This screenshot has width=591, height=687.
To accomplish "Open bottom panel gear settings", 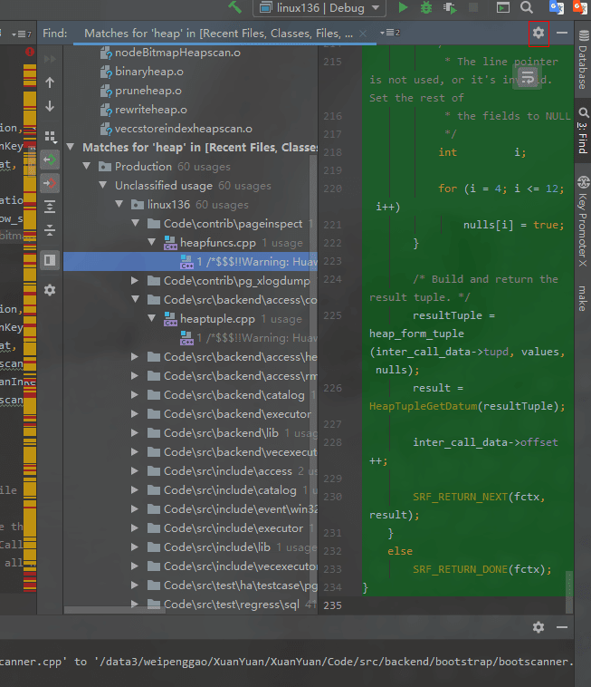I will coord(539,627).
